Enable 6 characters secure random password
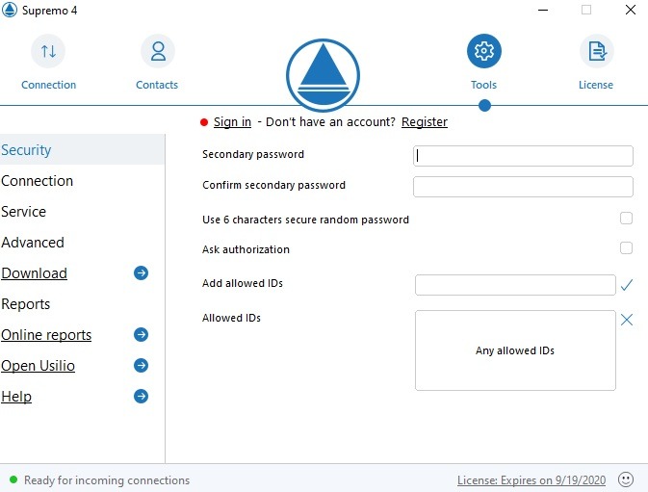This screenshot has height=492, width=648. coord(626,219)
